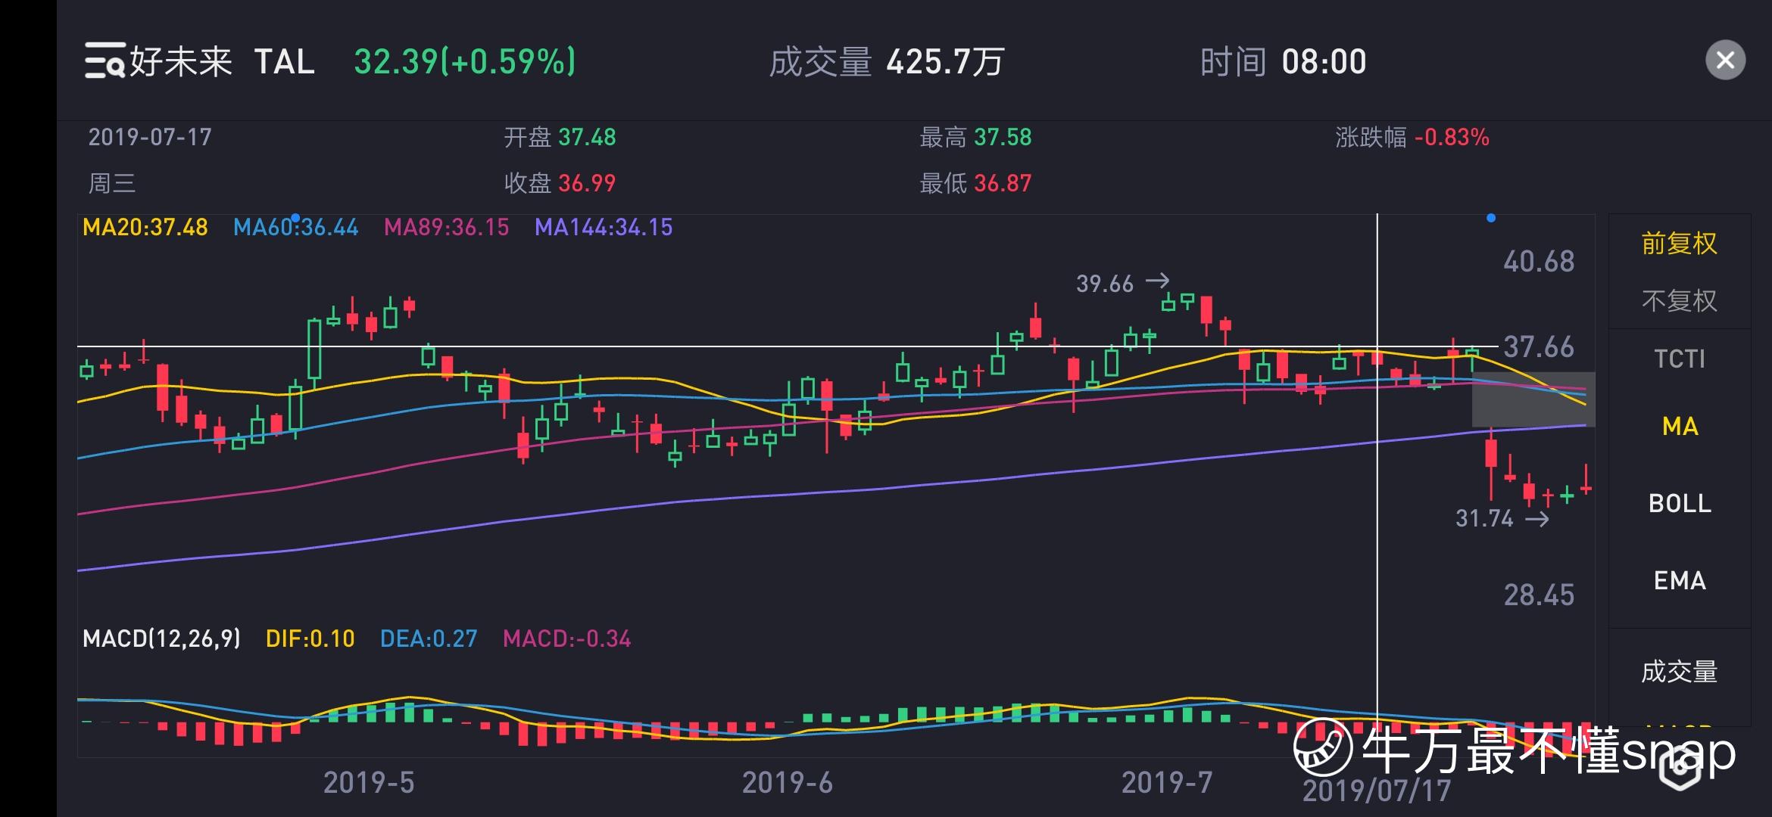The height and width of the screenshot is (817, 1772).
Task: Click the 好未来 TAL stock name
Action: pos(221,61)
